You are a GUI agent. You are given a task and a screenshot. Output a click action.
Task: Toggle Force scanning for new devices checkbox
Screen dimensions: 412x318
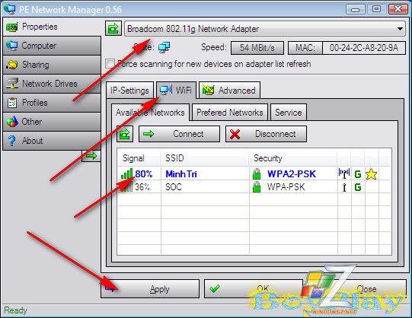(110, 64)
